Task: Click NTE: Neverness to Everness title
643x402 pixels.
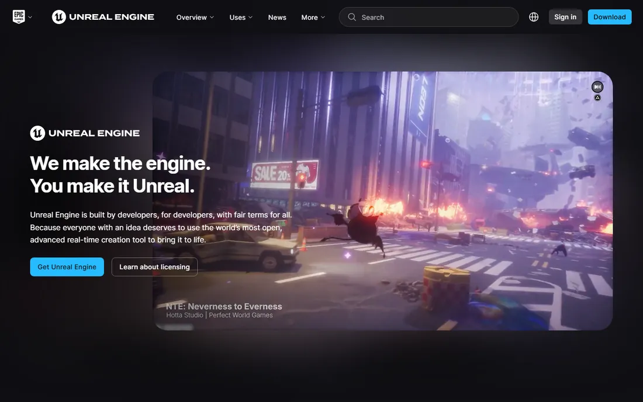Action: pos(224,306)
